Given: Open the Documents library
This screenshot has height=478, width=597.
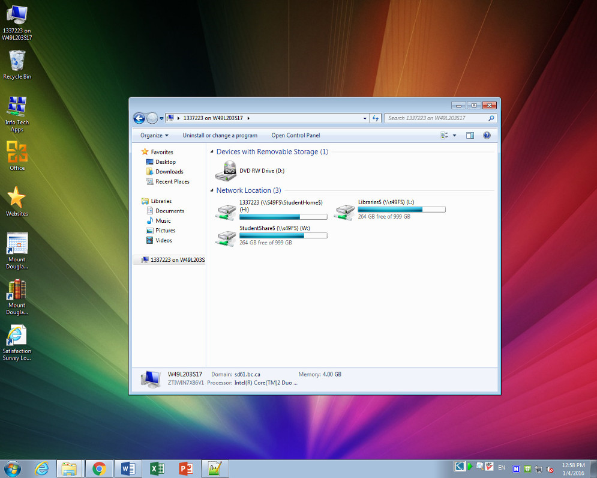Looking at the screenshot, I should point(169,211).
